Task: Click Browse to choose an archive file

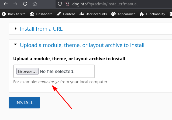Action: [x=27, y=71]
